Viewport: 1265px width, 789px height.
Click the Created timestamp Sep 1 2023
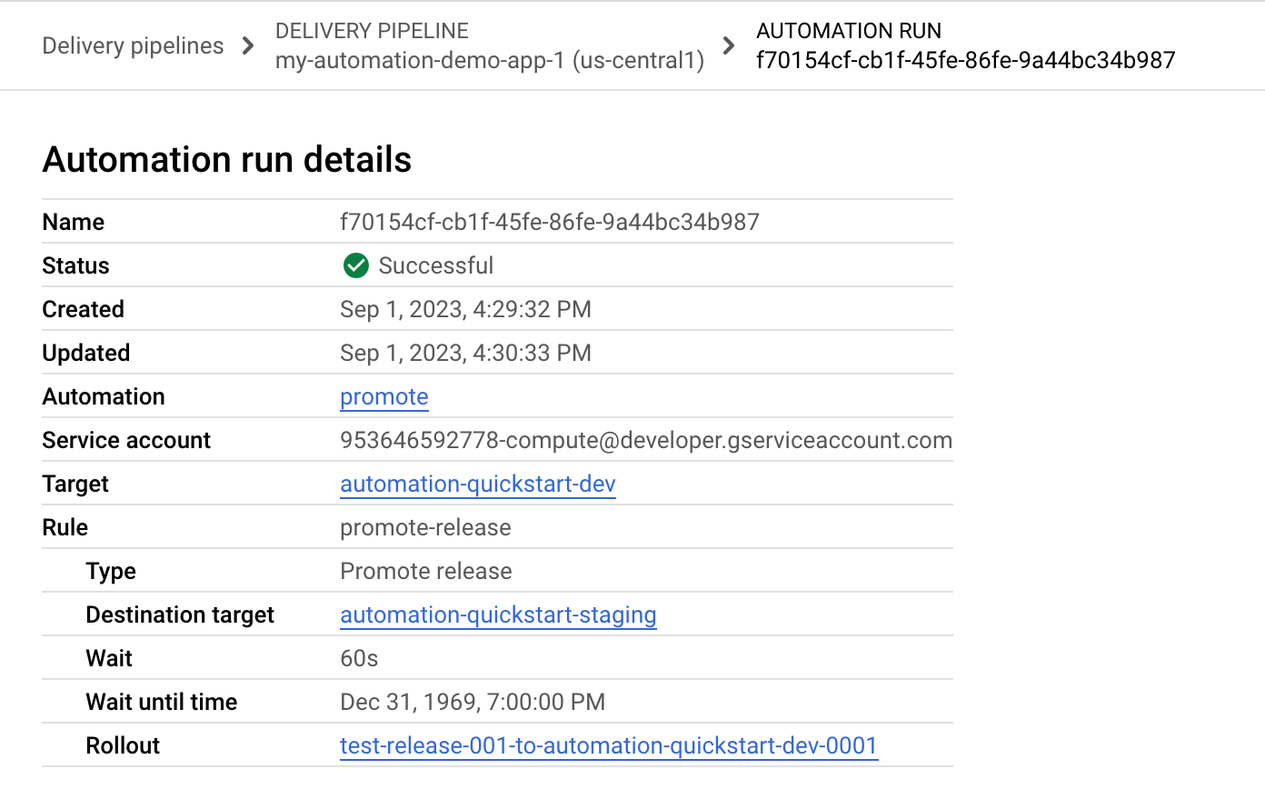coord(465,309)
